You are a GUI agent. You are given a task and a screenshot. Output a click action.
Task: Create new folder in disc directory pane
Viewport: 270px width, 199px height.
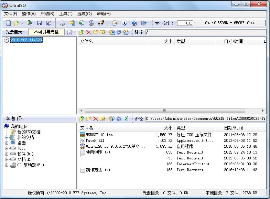pos(96,32)
